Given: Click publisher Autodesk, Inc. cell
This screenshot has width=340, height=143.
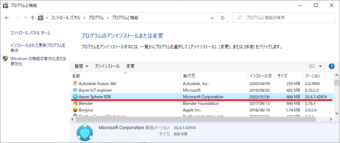Looking at the screenshot, I should tap(196, 83).
